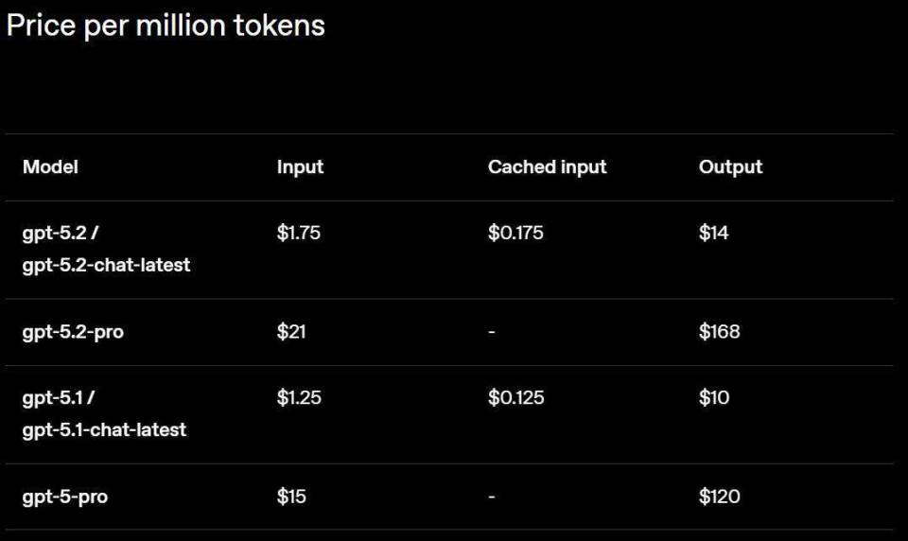The height and width of the screenshot is (541, 908).
Task: Click the $0.175 cached input price
Action: coord(515,233)
